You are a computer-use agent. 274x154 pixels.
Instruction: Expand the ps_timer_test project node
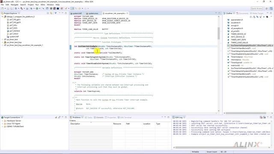click(x=2, y=39)
